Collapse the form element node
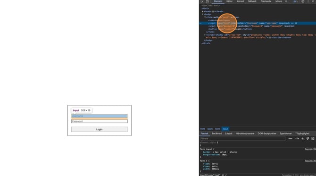 205,17
